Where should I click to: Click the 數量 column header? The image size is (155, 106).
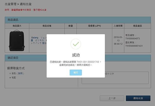pyautogui.click(x=71, y=26)
